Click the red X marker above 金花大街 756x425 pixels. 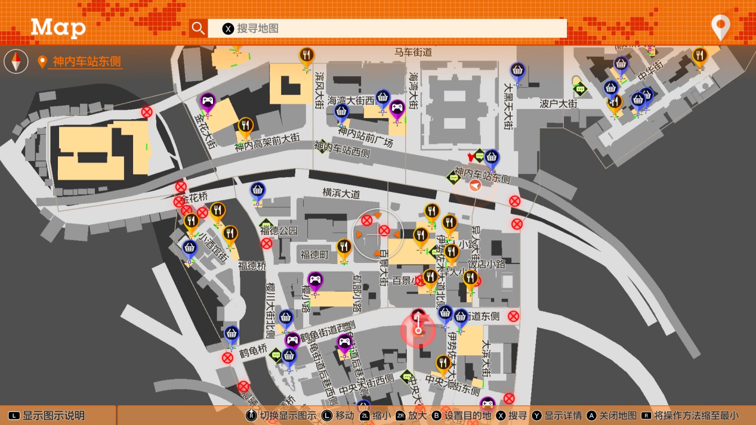click(x=147, y=112)
